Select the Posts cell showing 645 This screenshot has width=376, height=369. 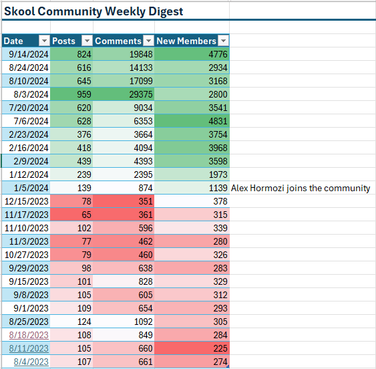[71, 81]
